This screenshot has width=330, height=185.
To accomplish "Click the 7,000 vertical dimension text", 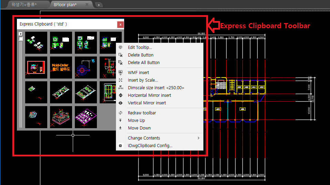I will click(x=309, y=87).
